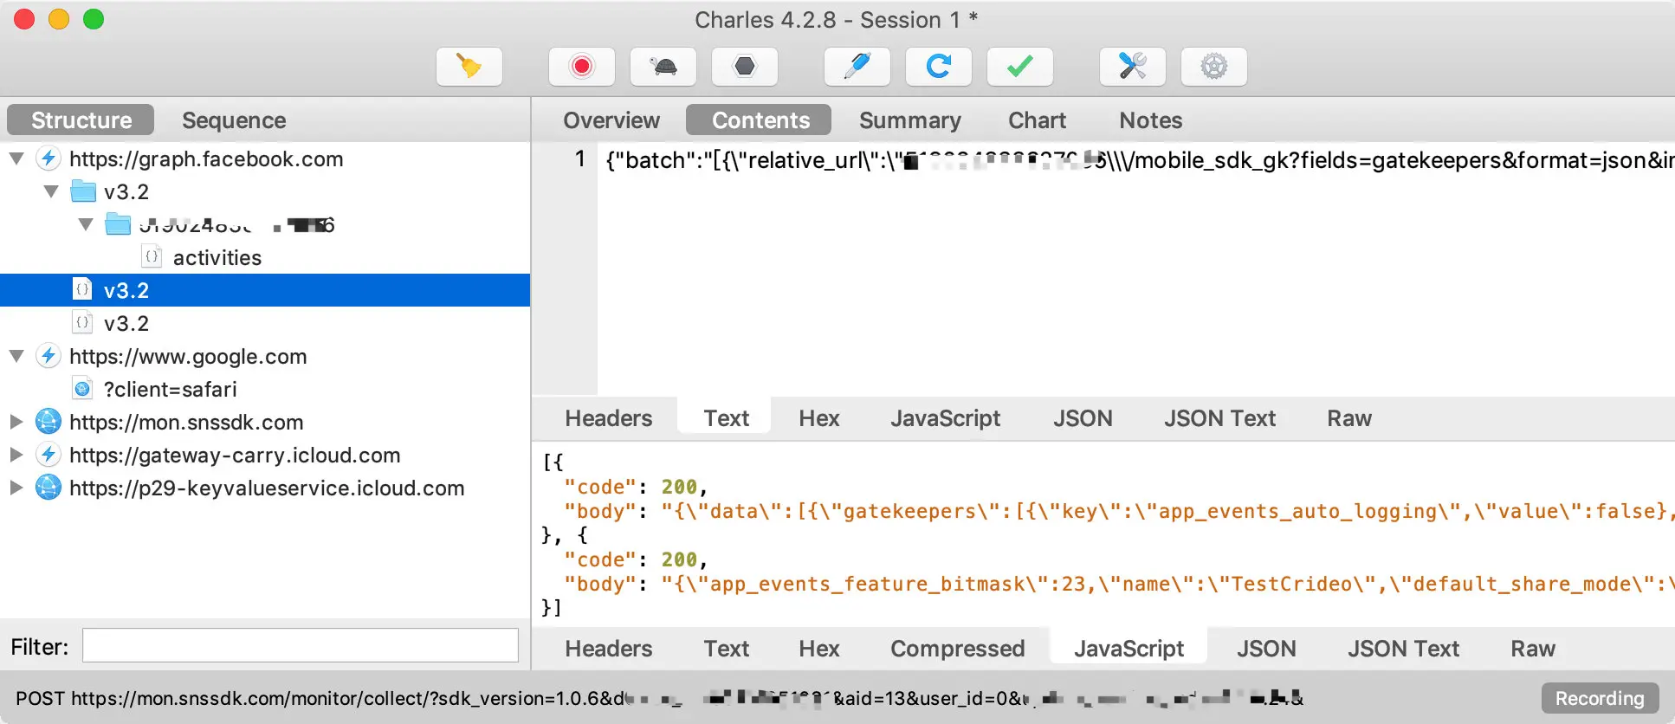The height and width of the screenshot is (724, 1675).
Task: Switch to the Structure view
Action: click(81, 120)
